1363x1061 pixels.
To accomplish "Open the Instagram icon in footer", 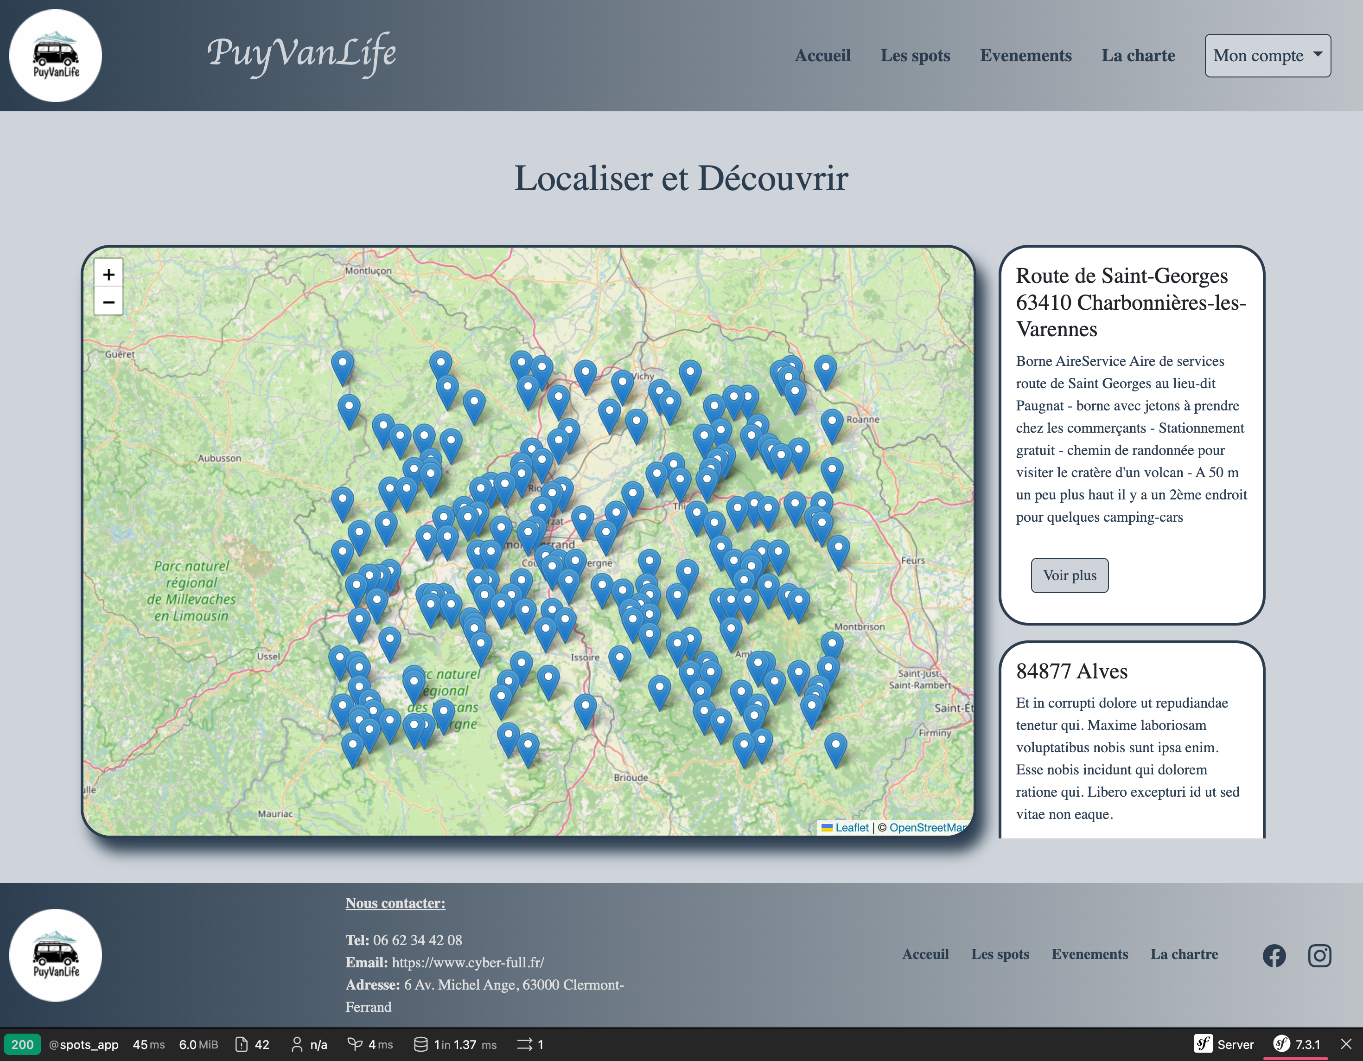I will click(x=1319, y=956).
